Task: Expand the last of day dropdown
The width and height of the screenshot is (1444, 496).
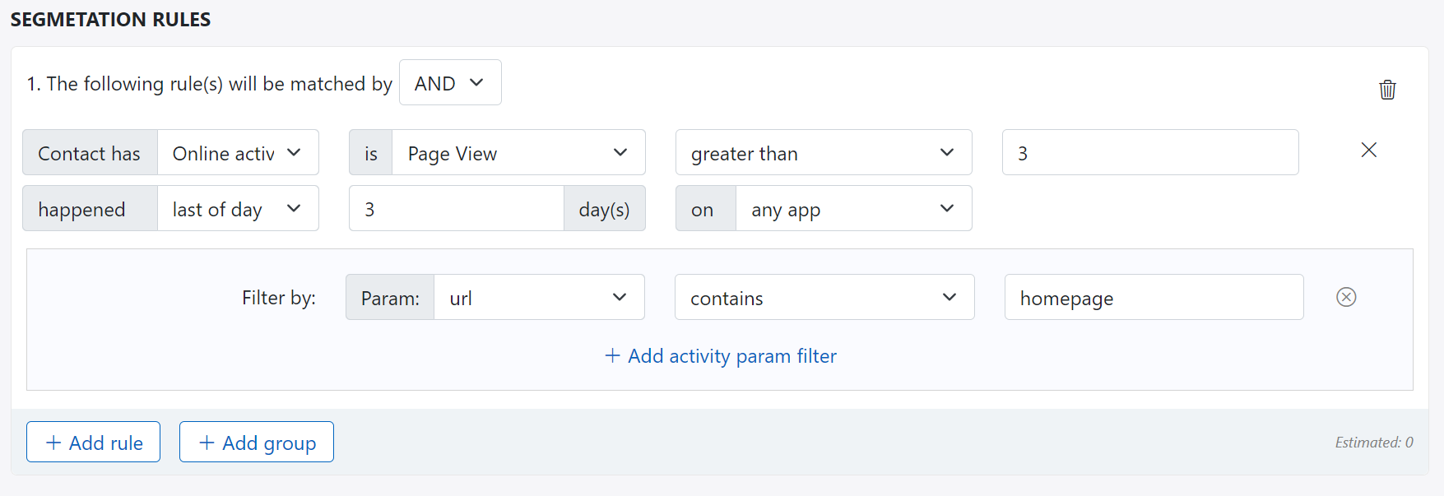Action: (238, 209)
